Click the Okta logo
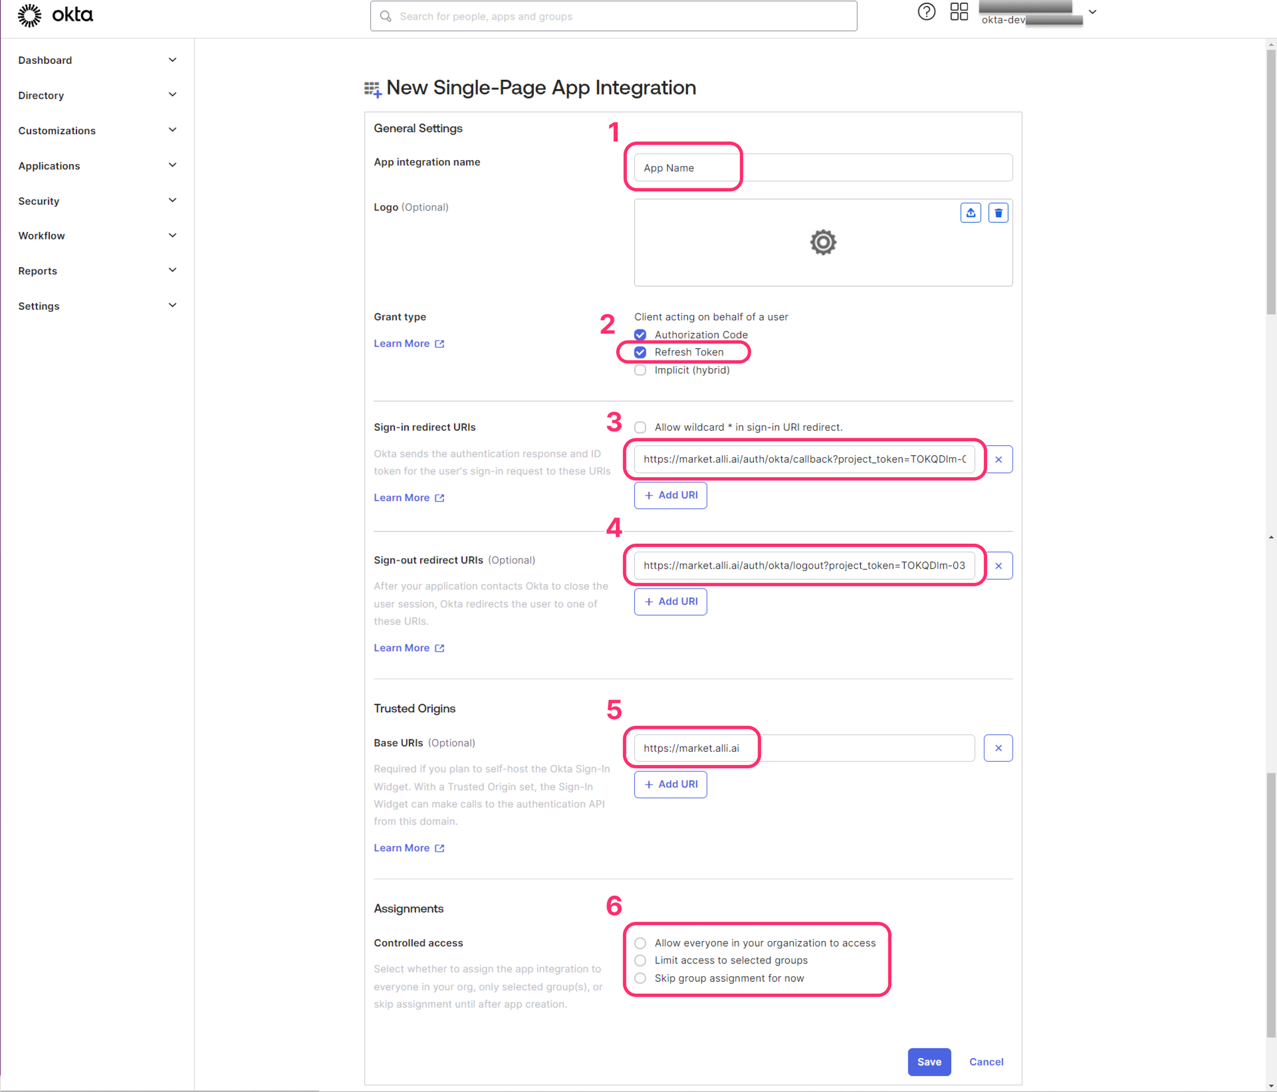 click(55, 15)
